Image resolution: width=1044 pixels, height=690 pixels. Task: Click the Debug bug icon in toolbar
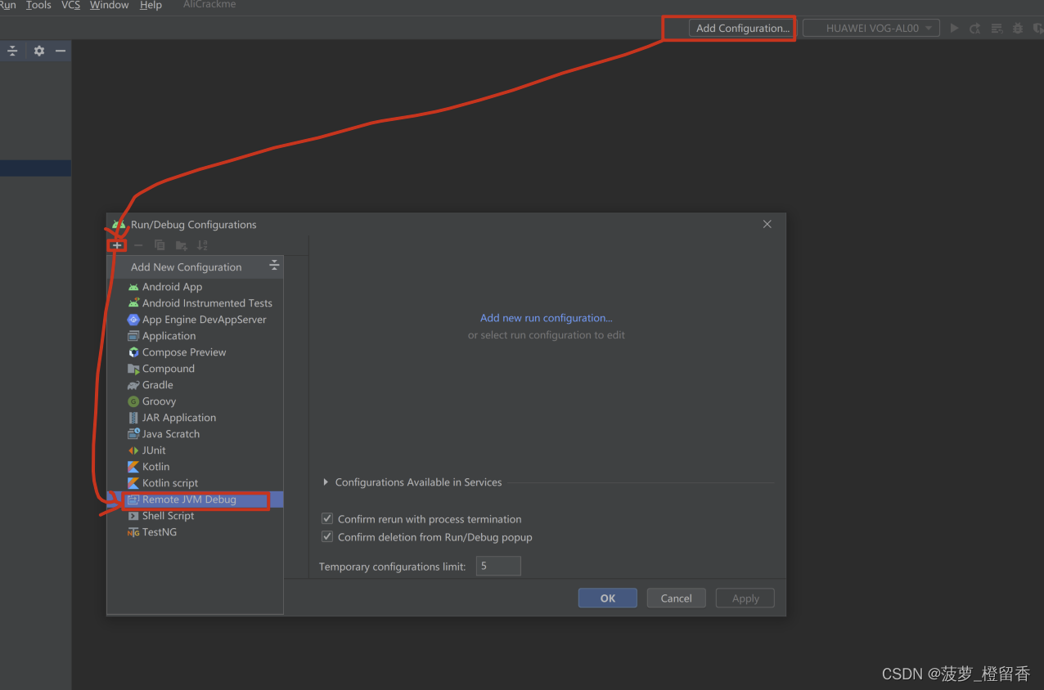1018,28
